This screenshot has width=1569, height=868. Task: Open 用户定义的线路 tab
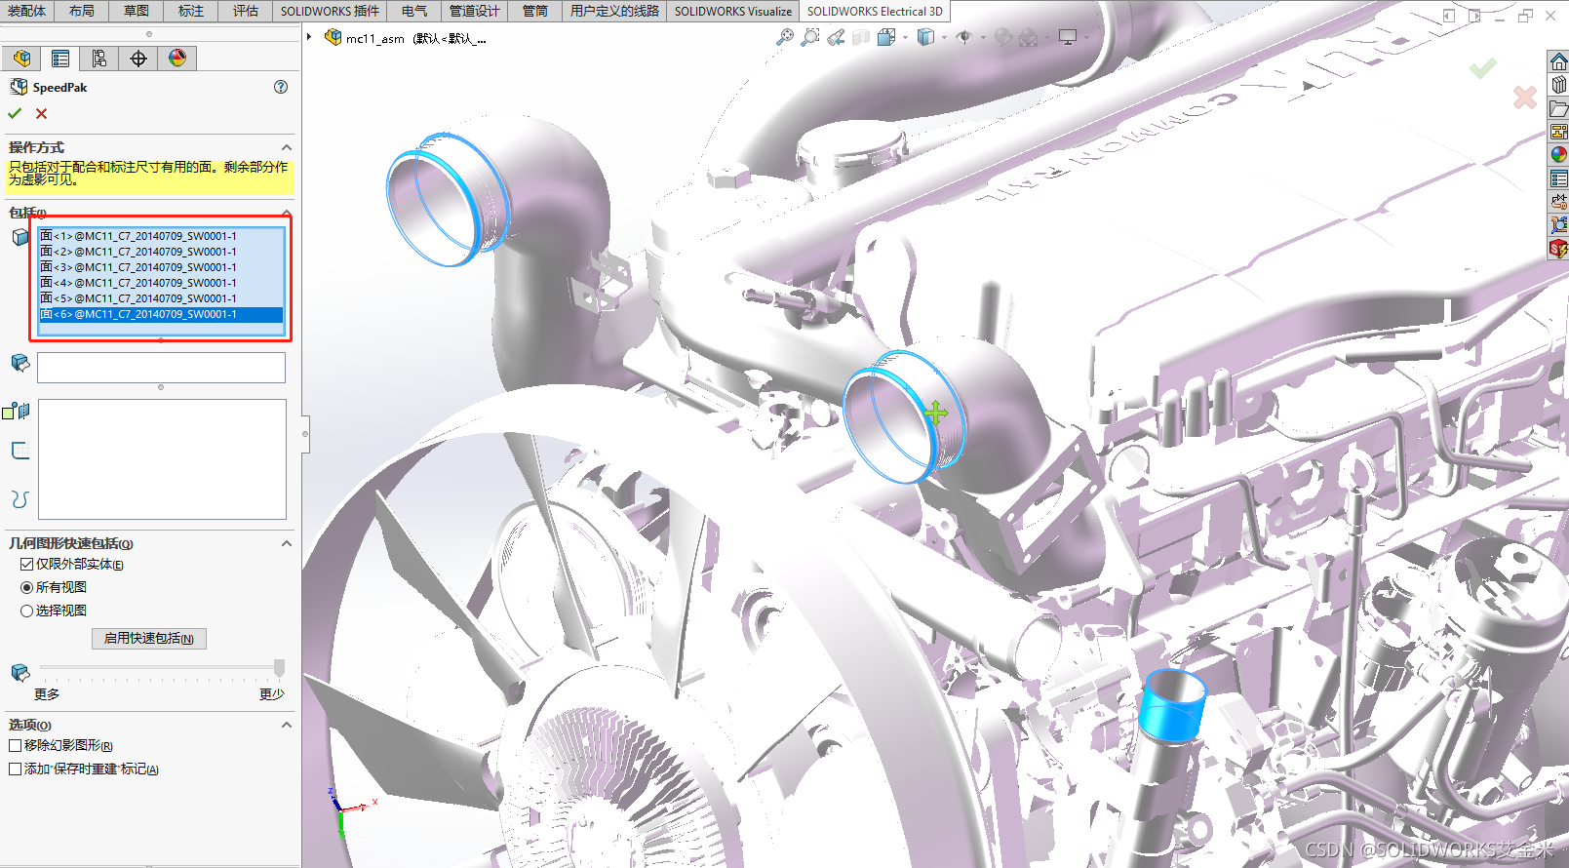(x=615, y=11)
